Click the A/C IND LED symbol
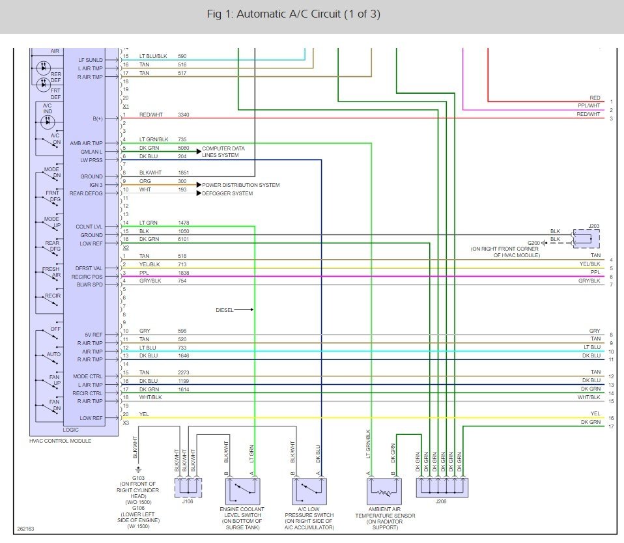 click(x=48, y=122)
